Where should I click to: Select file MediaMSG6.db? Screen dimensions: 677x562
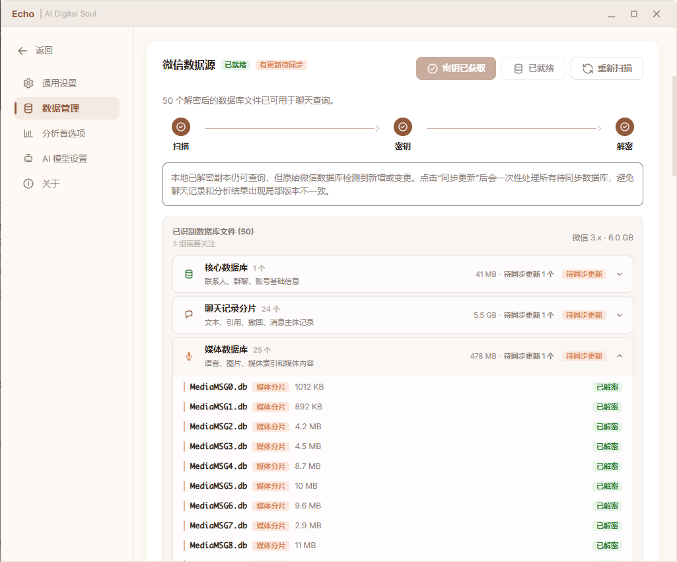click(402, 506)
